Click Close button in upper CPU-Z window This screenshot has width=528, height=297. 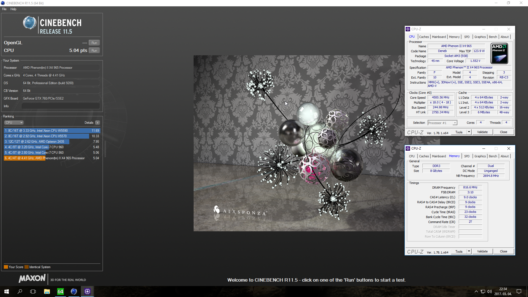coord(504,132)
